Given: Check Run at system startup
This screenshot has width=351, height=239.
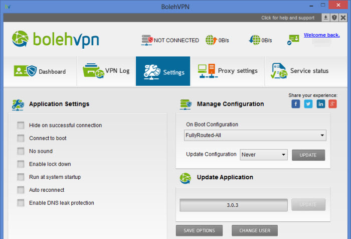Looking at the screenshot, I should 21,177.
